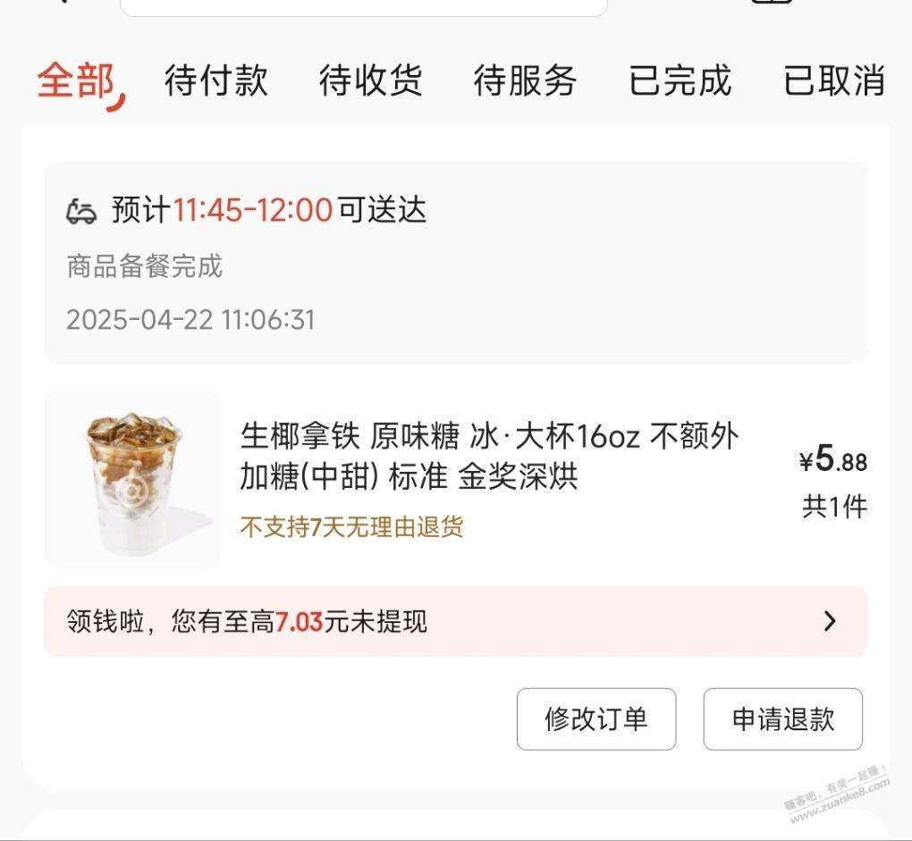
Task: Go to the 已取消 tab
Action: (x=834, y=80)
